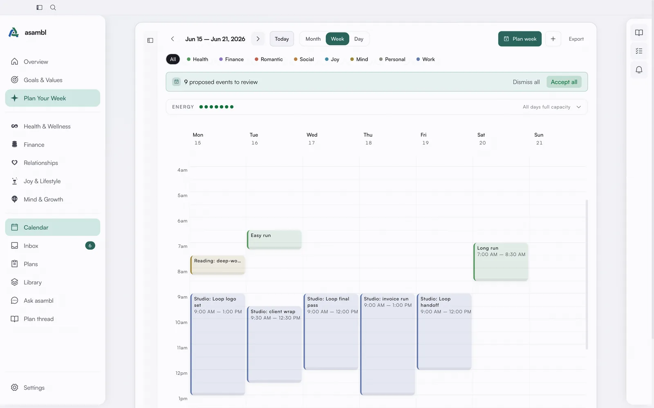654x408 pixels.
Task: Collapse calendar panel with panel icon
Action: [x=150, y=40]
